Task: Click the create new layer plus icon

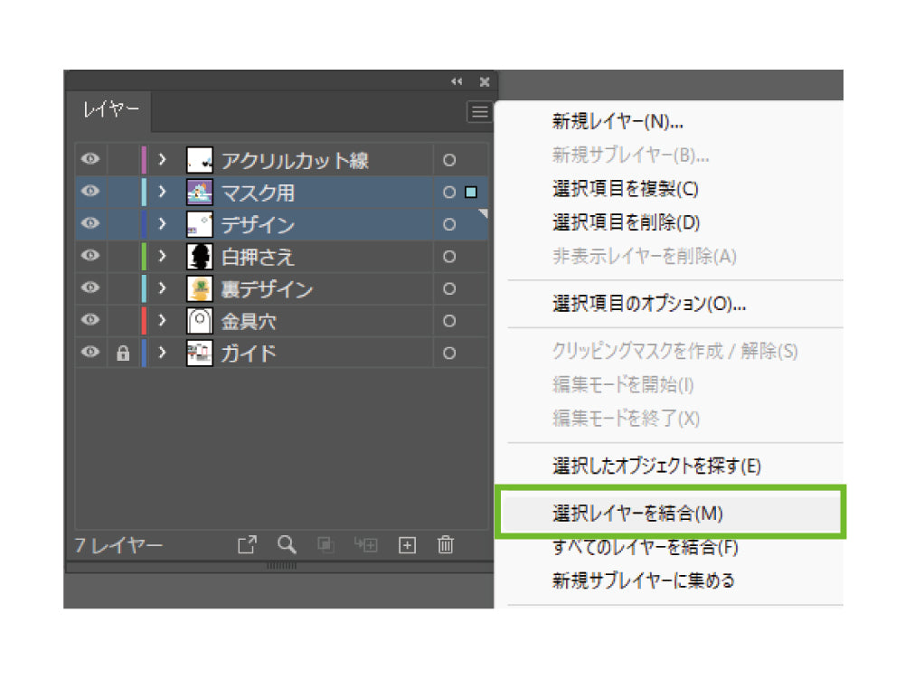Action: [x=407, y=545]
